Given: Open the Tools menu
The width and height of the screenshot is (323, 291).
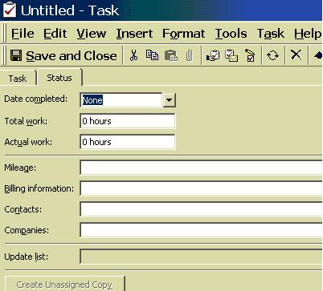Looking at the screenshot, I should (231, 34).
